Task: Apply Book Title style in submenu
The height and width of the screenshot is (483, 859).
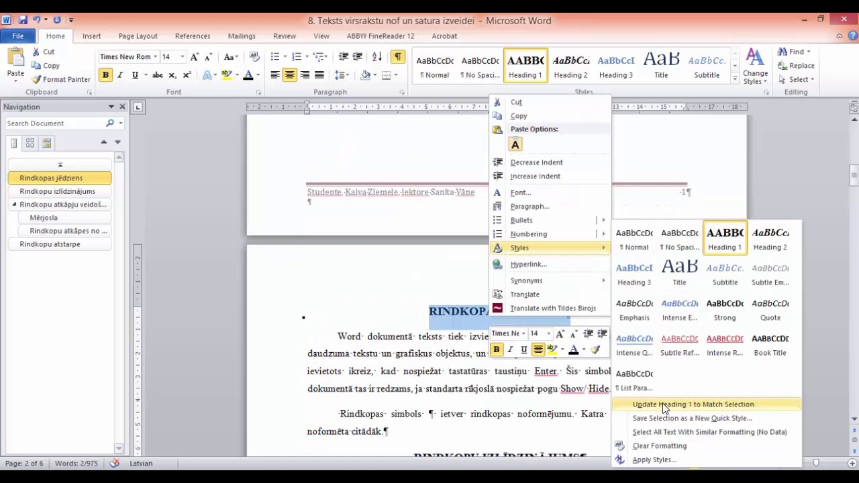Action: (x=770, y=343)
